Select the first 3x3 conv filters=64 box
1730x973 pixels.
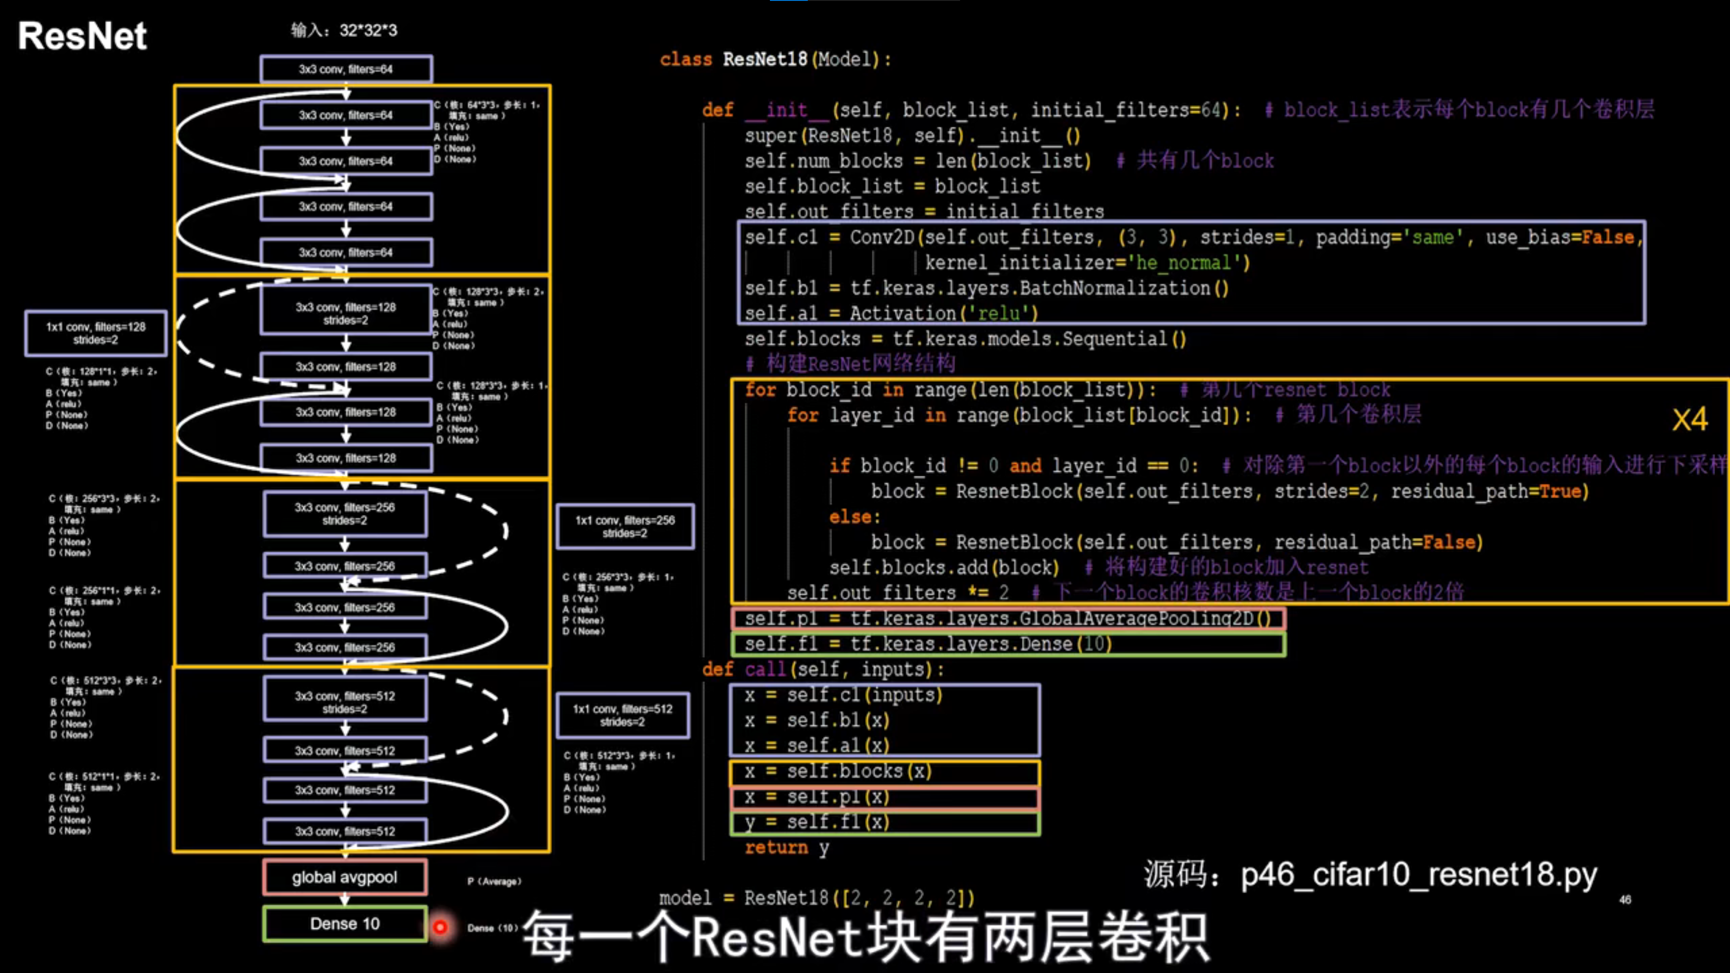345,68
